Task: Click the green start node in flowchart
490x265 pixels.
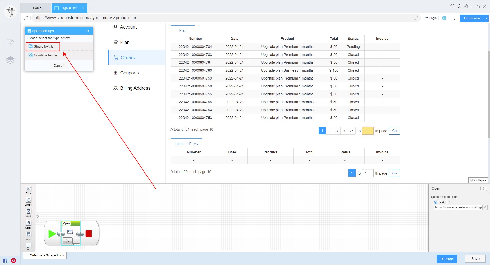Action: (x=52, y=234)
